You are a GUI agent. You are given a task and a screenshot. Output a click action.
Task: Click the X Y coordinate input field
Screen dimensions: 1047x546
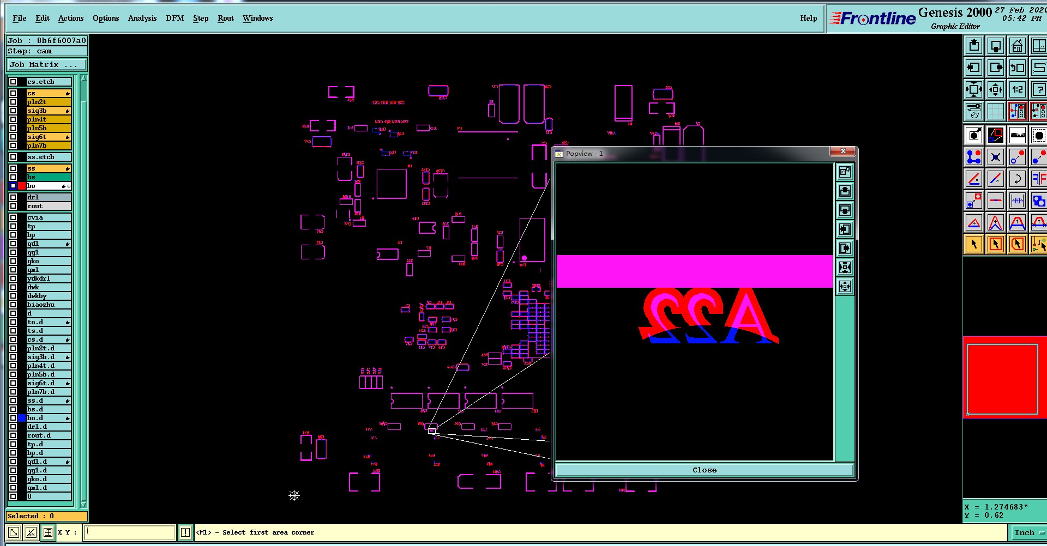pos(130,532)
